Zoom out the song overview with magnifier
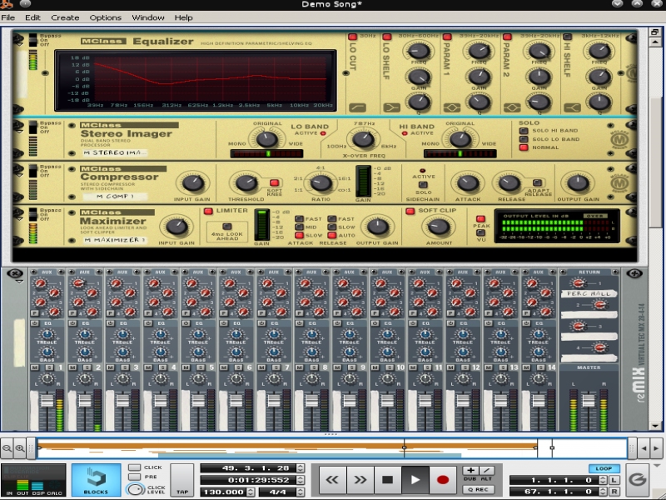 7,448
